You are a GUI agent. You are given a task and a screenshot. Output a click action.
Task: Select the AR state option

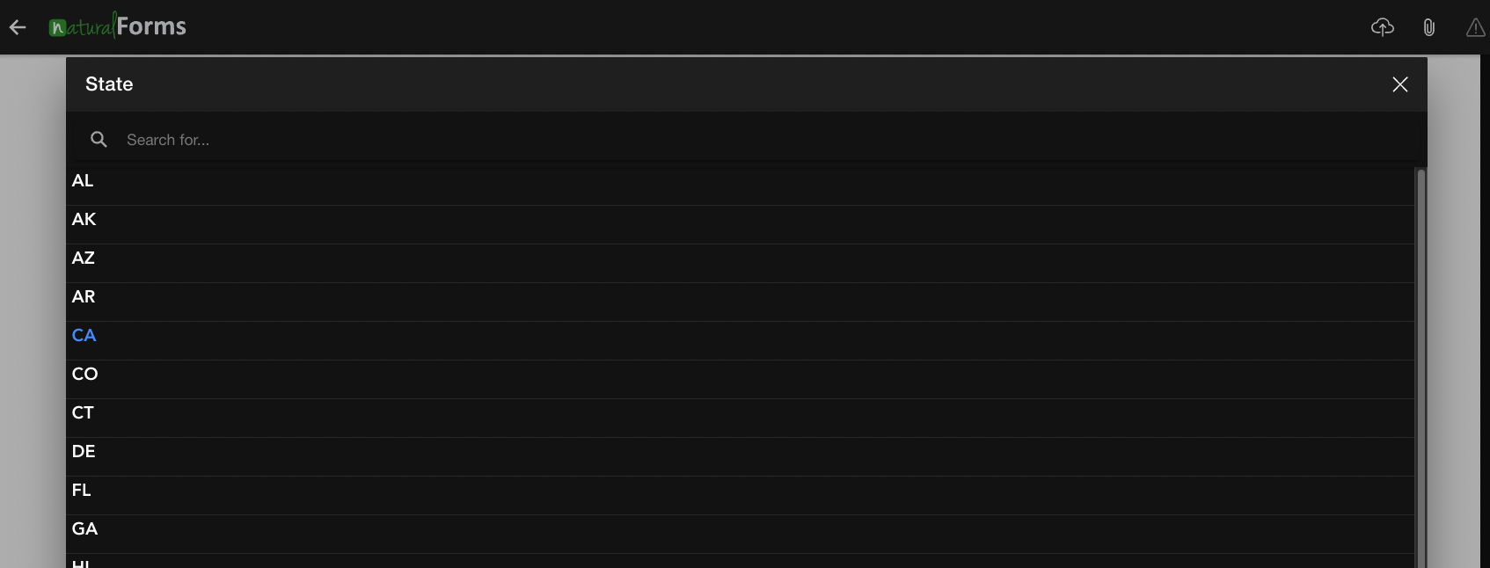coord(740,297)
